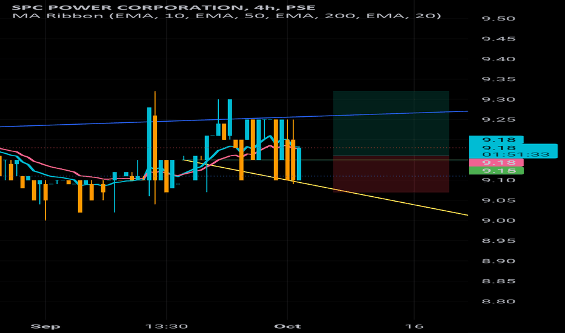The width and height of the screenshot is (565, 333).
Task: Click the 8.85 price axis label
Action: coord(498,281)
